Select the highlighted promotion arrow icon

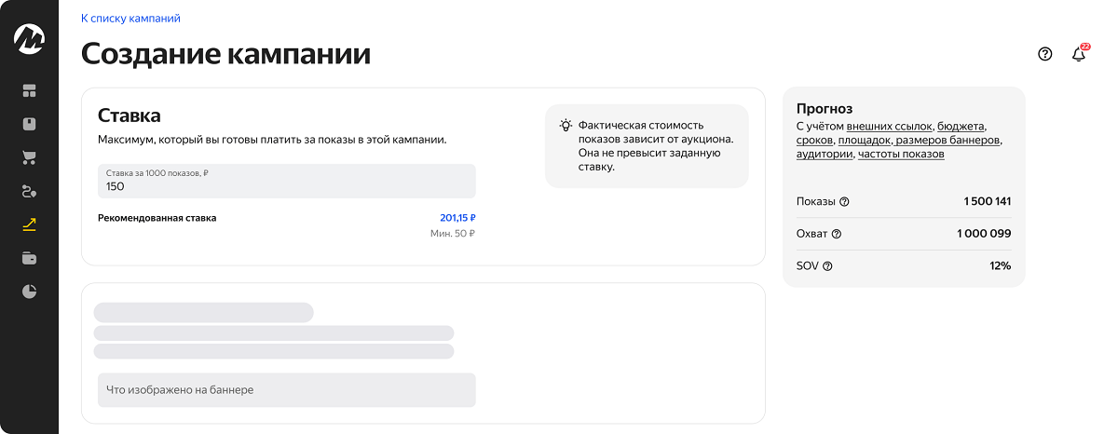tap(29, 224)
